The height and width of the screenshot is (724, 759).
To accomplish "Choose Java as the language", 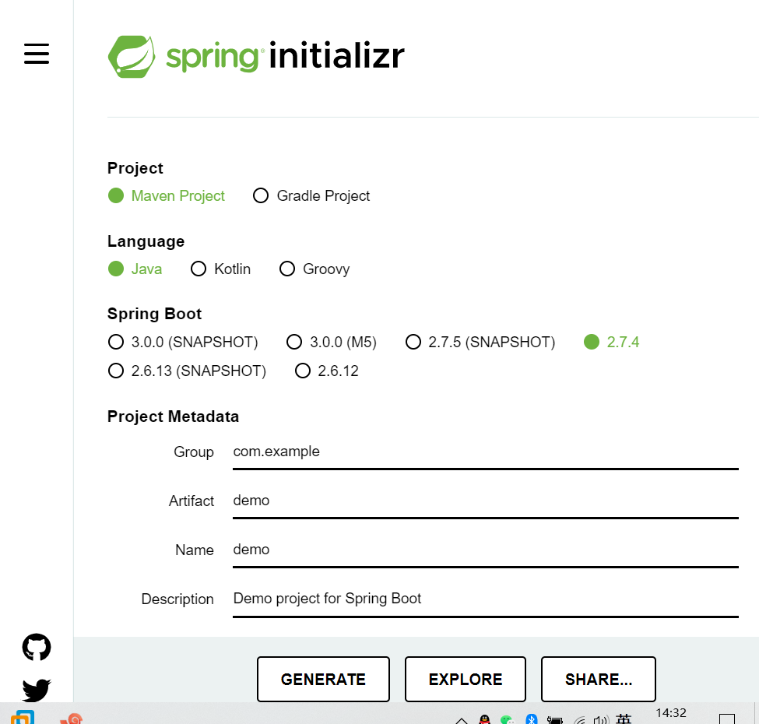I will pyautogui.click(x=135, y=269).
